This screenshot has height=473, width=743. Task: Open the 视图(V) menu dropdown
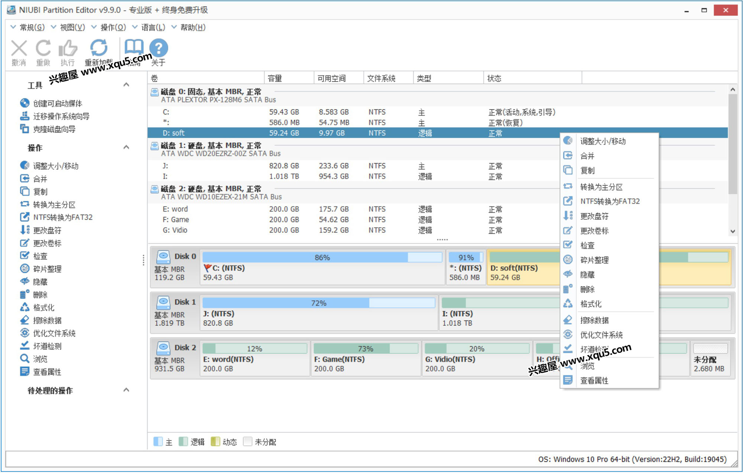(x=68, y=27)
